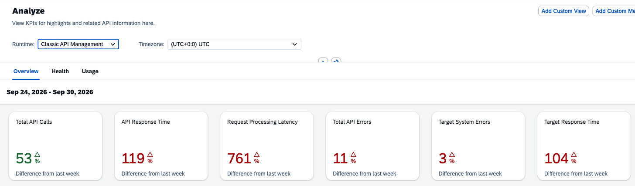
Task: Click the Sep 24, 2026 - Sep 30, 2026 date range
Action: 50,92
